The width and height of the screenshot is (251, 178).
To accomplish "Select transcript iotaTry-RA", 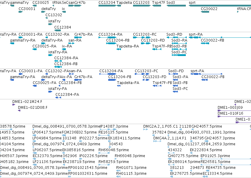I will pyautogui.click(x=58, y=52).
